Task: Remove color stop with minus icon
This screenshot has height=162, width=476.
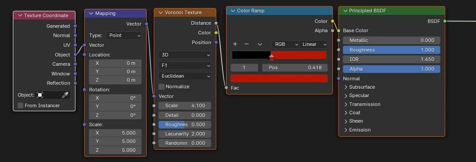Action: [x=246, y=44]
